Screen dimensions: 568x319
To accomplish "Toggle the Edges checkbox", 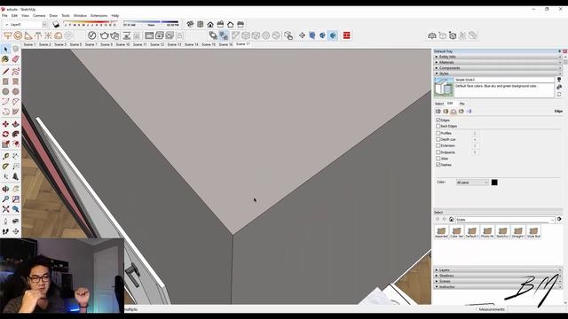I will pos(438,121).
